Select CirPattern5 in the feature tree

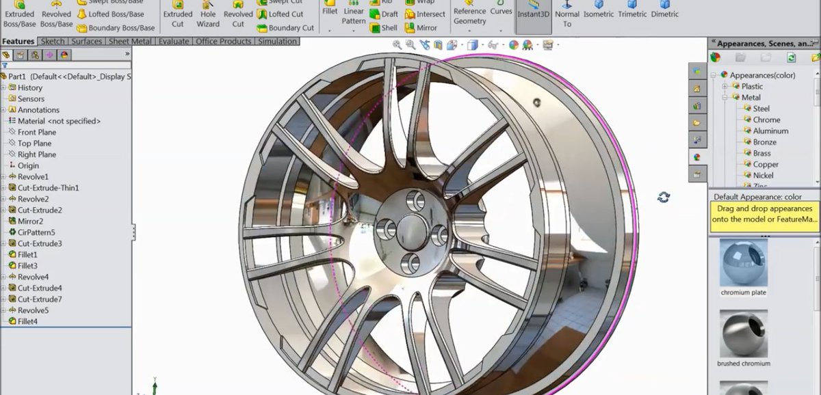point(31,232)
